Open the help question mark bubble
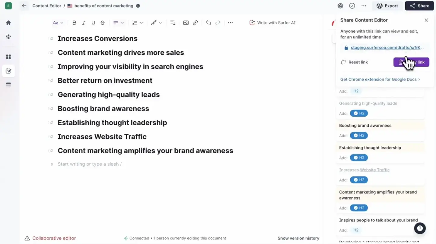 (420, 228)
